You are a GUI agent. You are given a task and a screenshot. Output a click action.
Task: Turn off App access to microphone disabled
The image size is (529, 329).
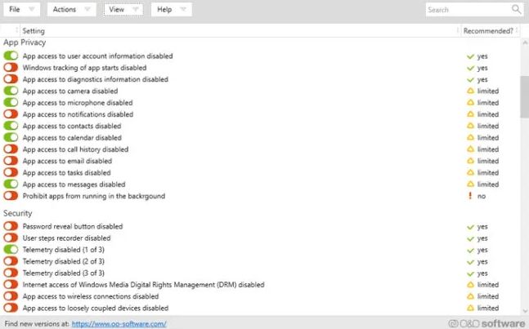pyautogui.click(x=11, y=102)
